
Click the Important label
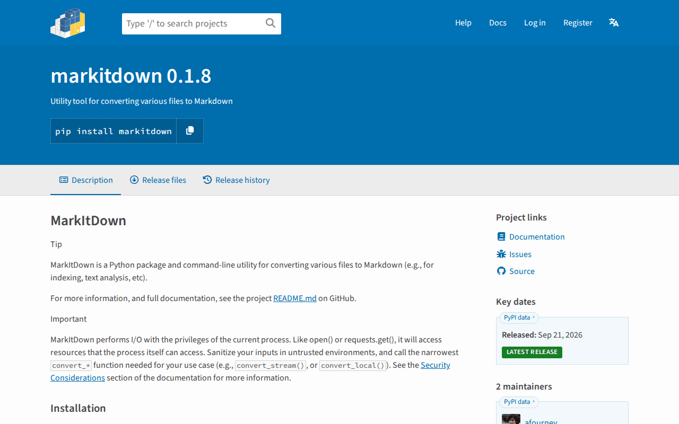[68, 319]
